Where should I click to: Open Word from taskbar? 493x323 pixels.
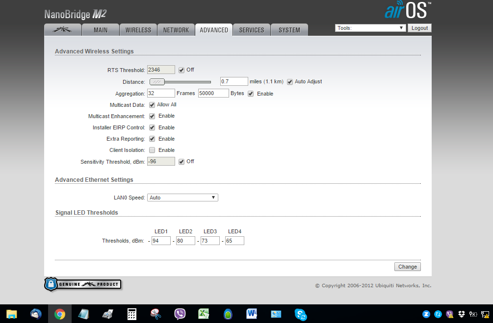click(x=252, y=314)
